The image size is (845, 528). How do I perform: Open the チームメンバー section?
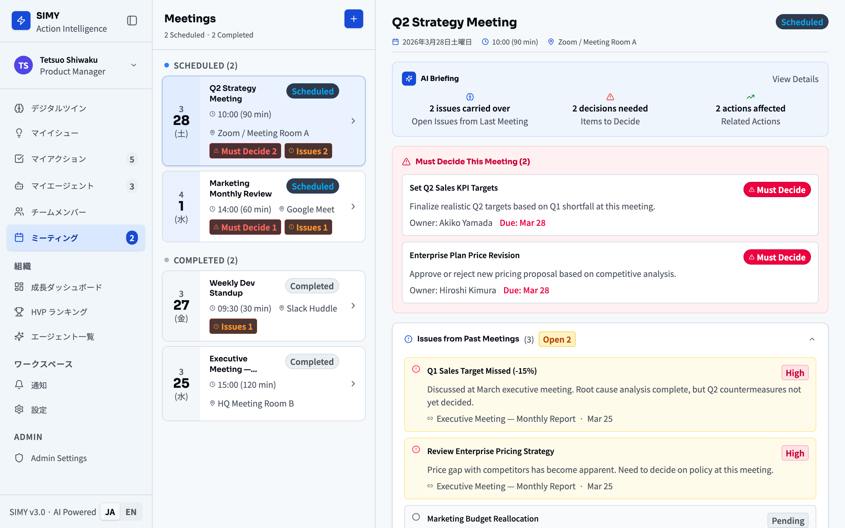click(x=58, y=211)
